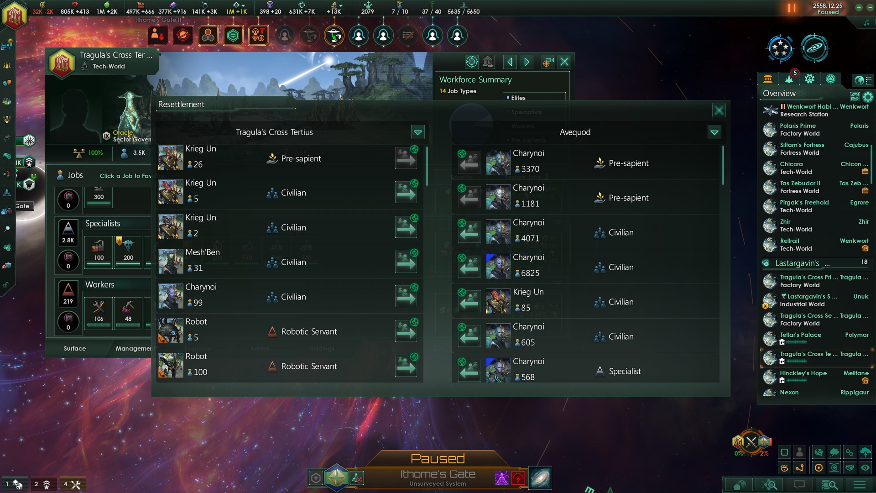Click the left resettlement list scrollbar
Screen dimensions: 876x493
427,166
